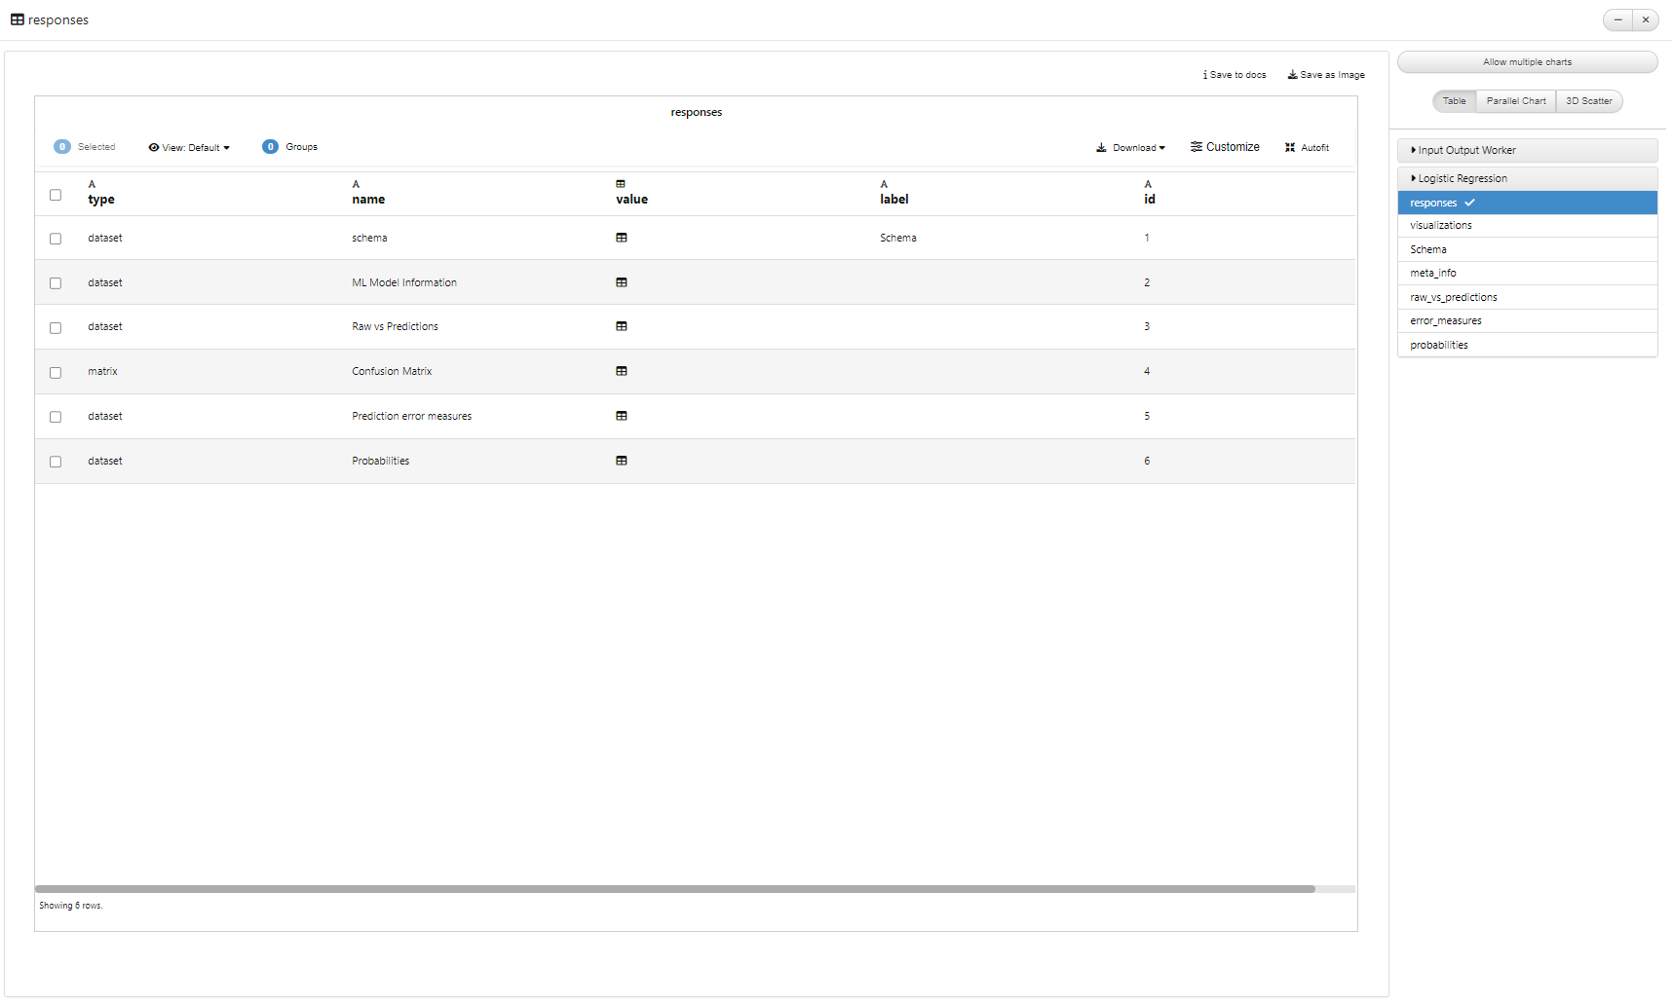Click the Raw vs Predictions name cell
Image resolution: width=1672 pixels, height=1004 pixels.
[396, 326]
